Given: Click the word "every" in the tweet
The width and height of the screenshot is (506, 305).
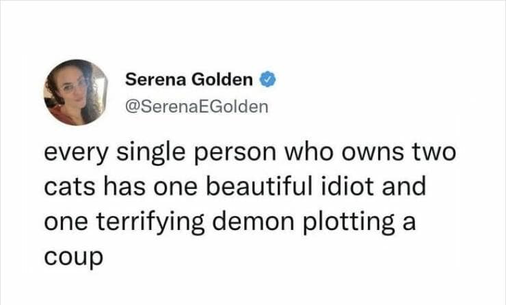Looking at the screenshot, I should click(75, 153).
